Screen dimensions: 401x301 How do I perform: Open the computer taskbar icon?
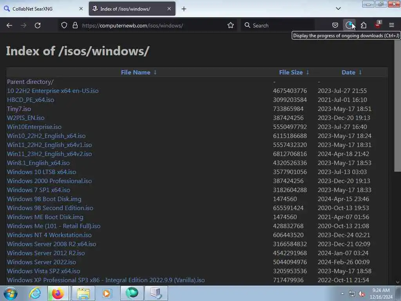coord(156,293)
